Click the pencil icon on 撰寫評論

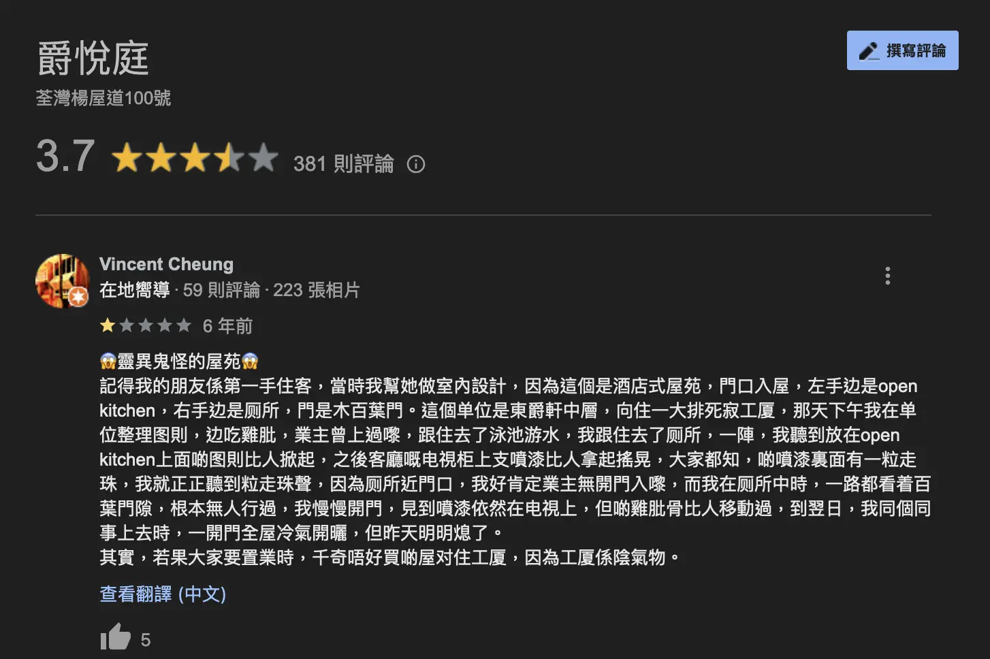click(869, 51)
